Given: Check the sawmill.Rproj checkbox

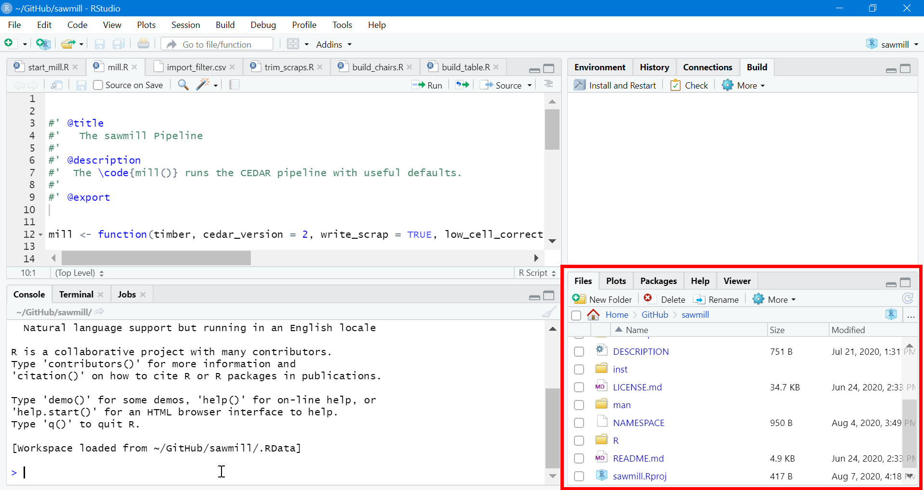Looking at the screenshot, I should (579, 477).
